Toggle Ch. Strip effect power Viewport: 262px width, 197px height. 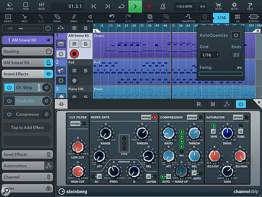(x=9, y=87)
